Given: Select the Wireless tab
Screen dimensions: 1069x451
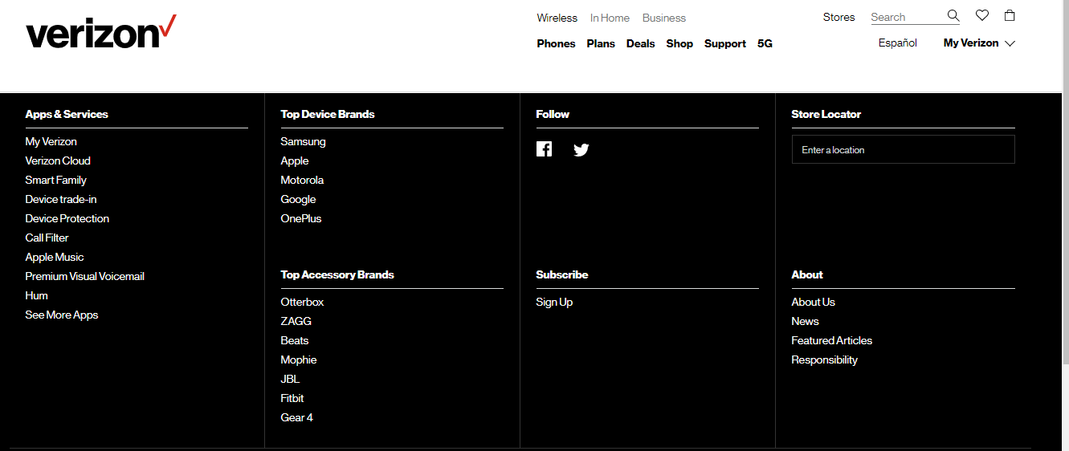Looking at the screenshot, I should [557, 18].
